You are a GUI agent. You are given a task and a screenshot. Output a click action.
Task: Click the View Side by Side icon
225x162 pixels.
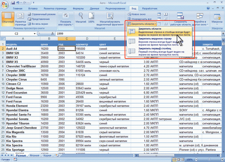click(166, 14)
